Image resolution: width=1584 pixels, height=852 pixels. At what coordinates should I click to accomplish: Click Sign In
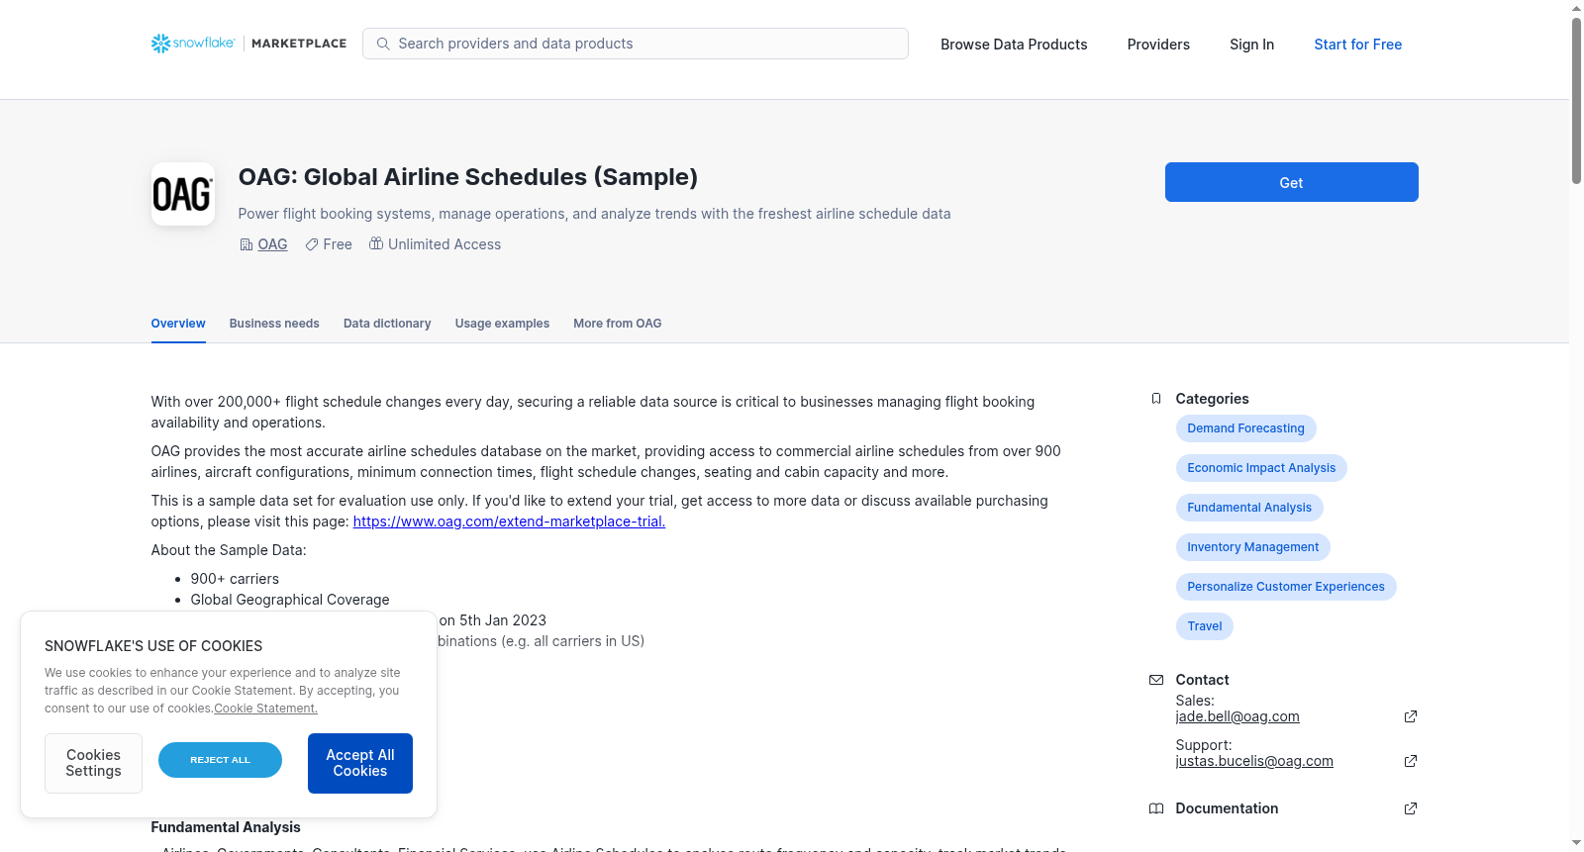point(1251,45)
